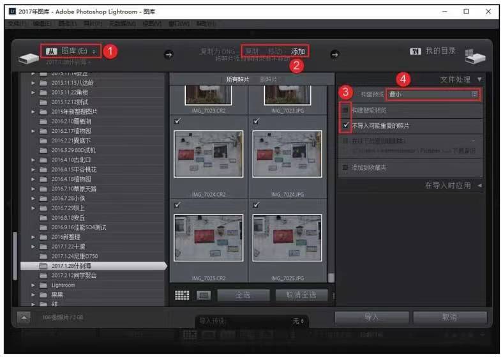Click the Lr application icon in title bar

(12, 11)
